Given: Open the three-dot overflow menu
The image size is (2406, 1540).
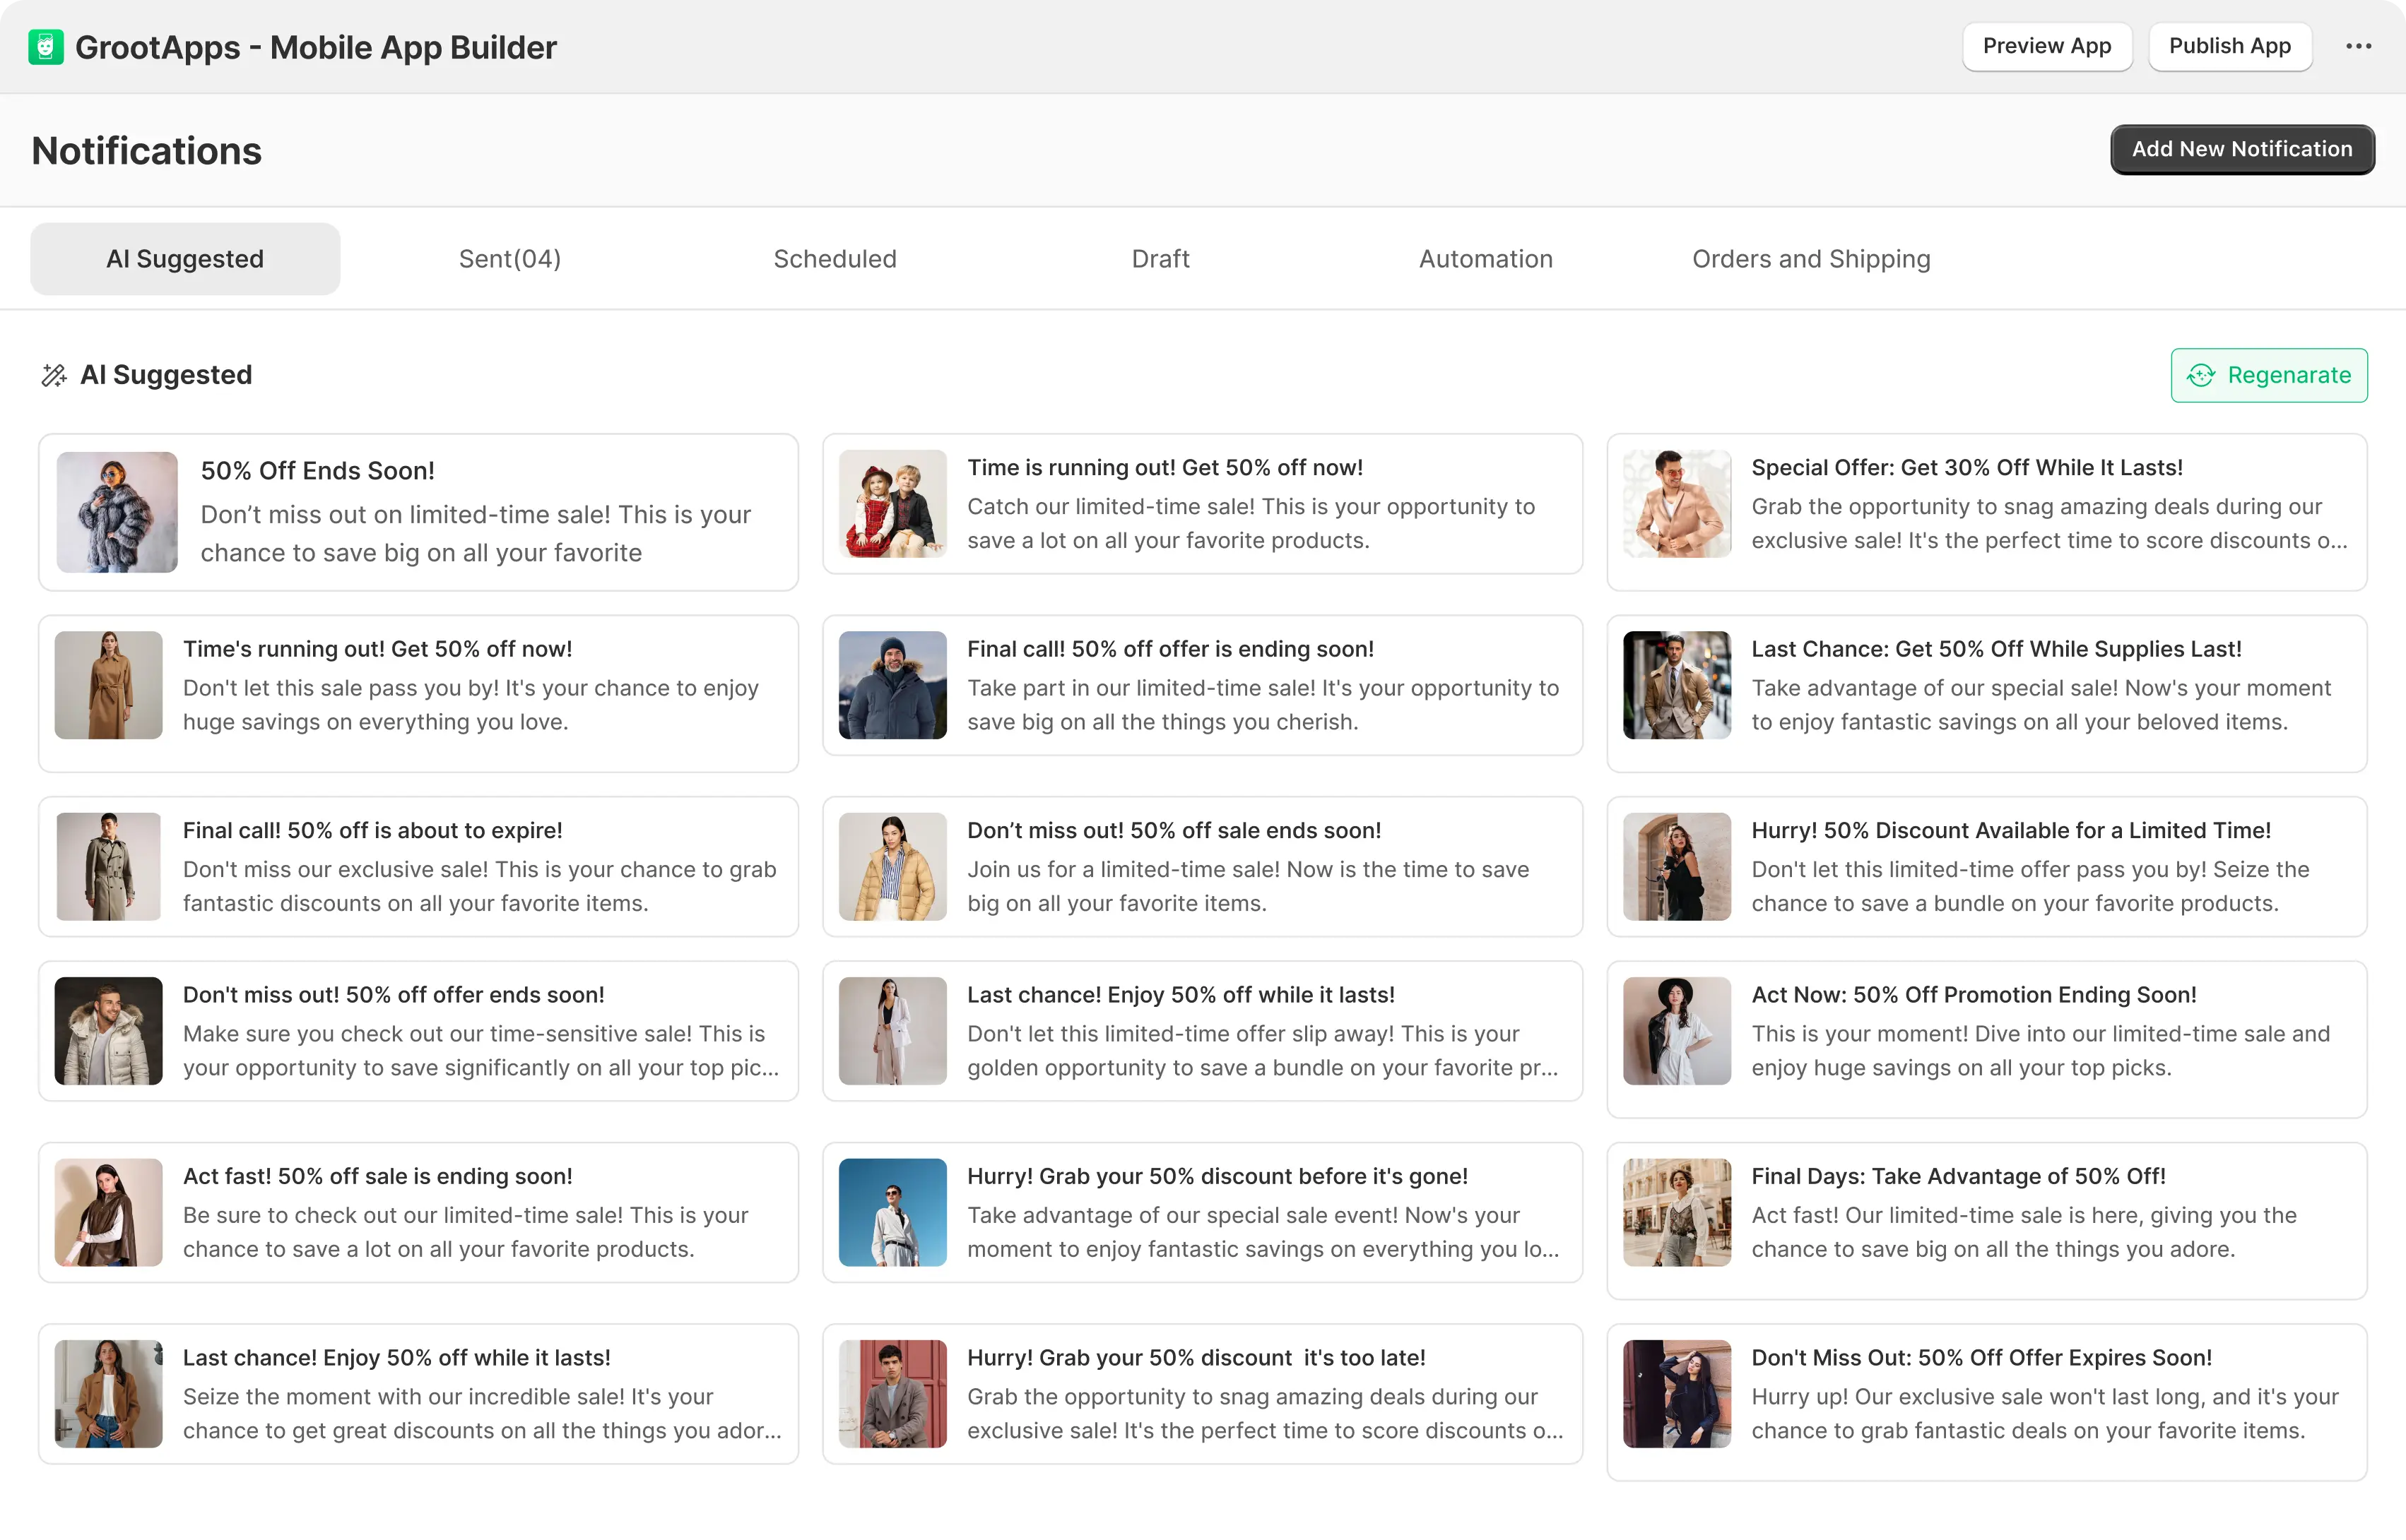Looking at the screenshot, I should (2359, 46).
